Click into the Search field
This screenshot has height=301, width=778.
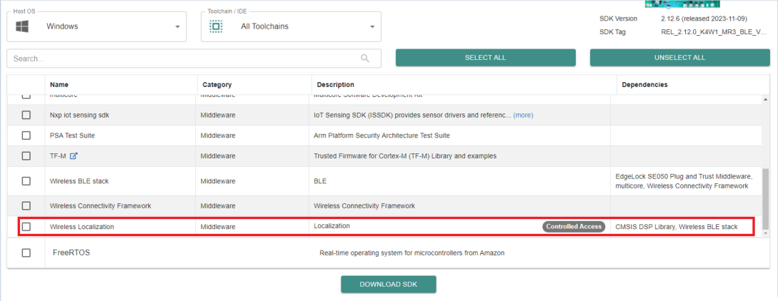[x=179, y=58]
